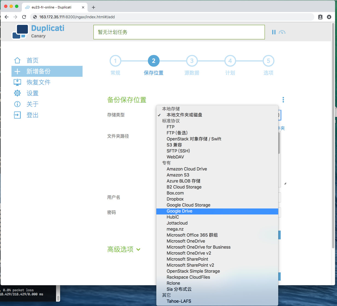Screen dimensions: 337x306
Task: Open settings via gear icon
Action: click(17, 93)
